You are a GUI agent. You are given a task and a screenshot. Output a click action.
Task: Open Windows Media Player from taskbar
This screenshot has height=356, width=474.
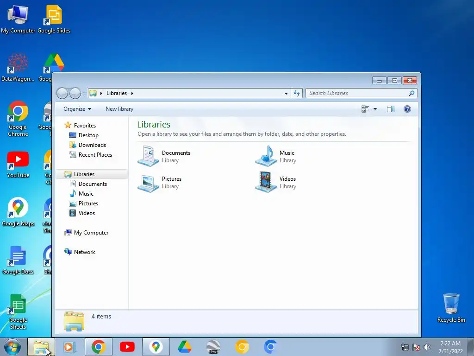click(x=69, y=347)
